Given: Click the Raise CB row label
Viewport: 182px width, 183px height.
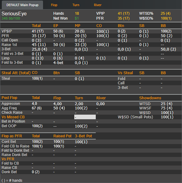Looking at the screenshot, I should coord(9,168).
